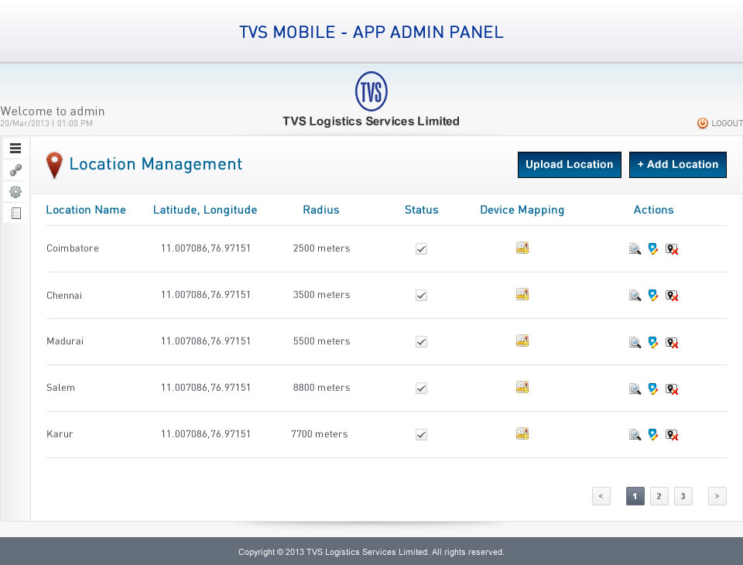Edit the Coimbatore location
Screen dimensions: 743x565
coord(653,249)
